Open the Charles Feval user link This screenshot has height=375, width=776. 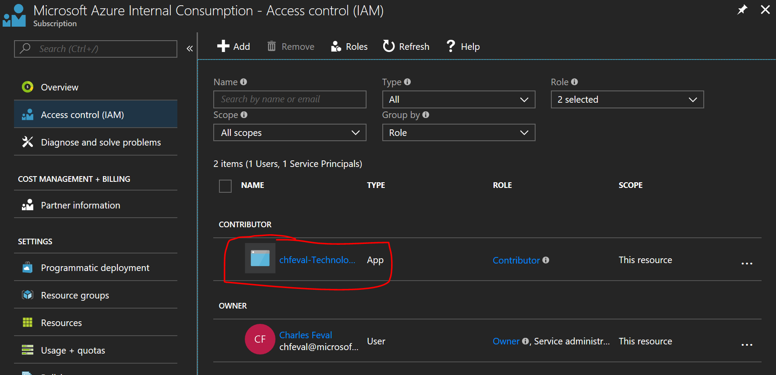click(x=306, y=335)
